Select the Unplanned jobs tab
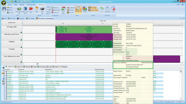The image size is (186, 104). 10,67
